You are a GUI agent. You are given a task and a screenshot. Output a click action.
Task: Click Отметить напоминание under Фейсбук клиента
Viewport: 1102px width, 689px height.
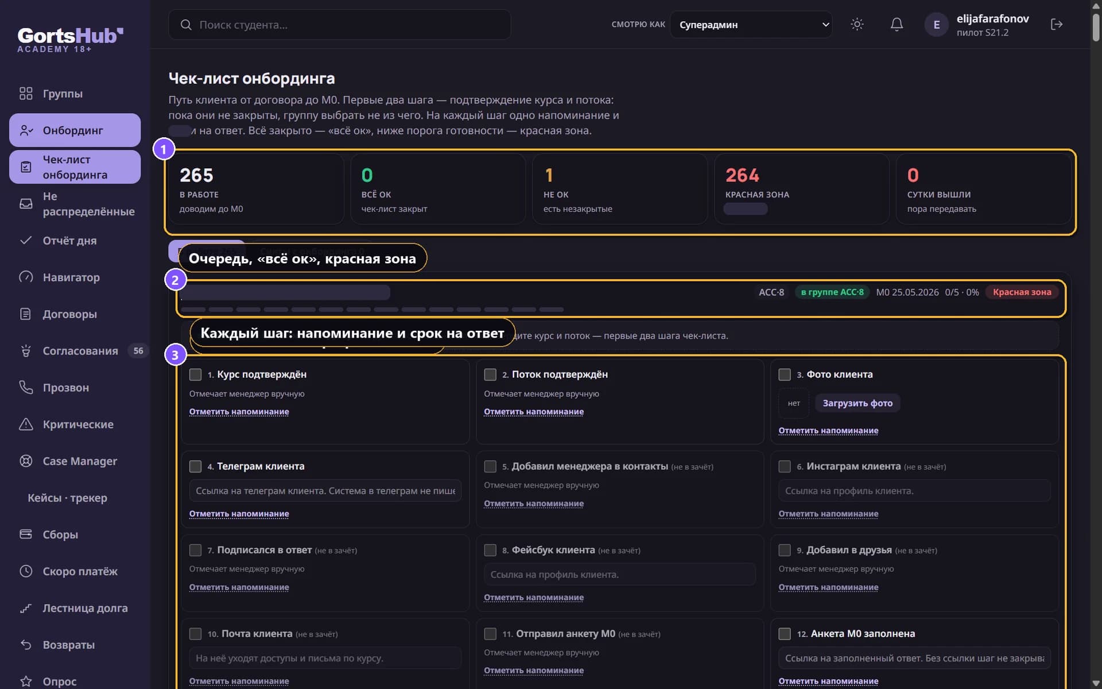pyautogui.click(x=534, y=597)
